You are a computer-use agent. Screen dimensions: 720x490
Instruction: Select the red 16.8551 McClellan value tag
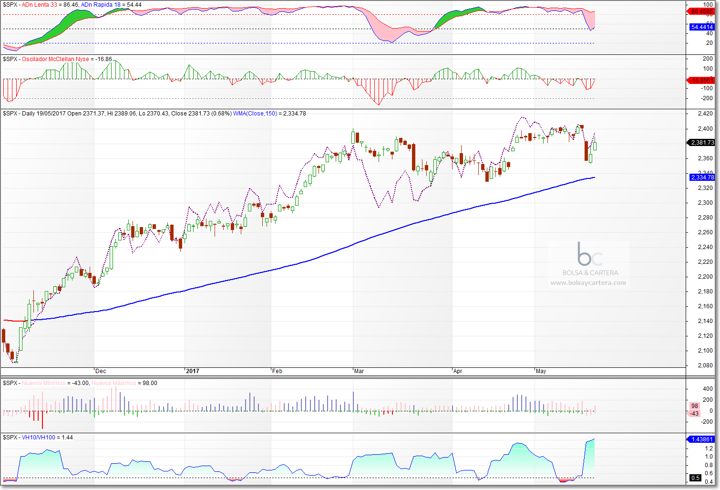coord(702,81)
